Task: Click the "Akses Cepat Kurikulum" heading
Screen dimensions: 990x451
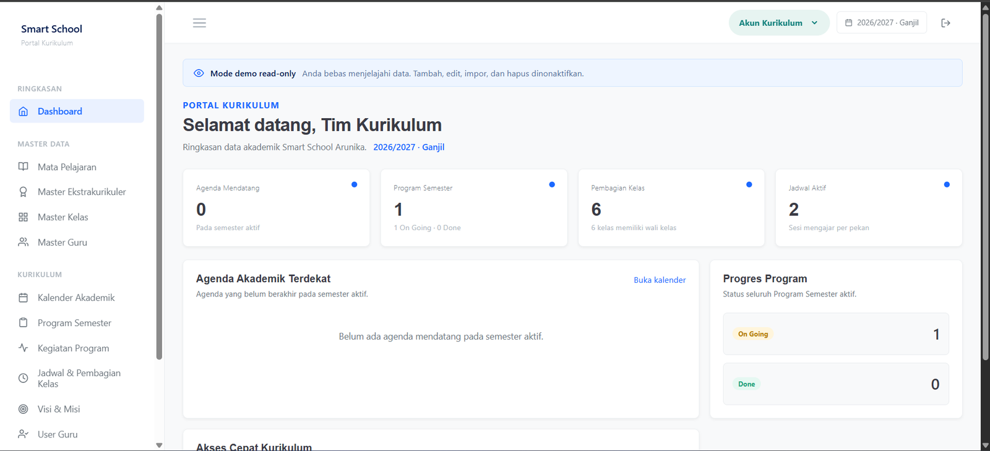Action: [x=254, y=447]
